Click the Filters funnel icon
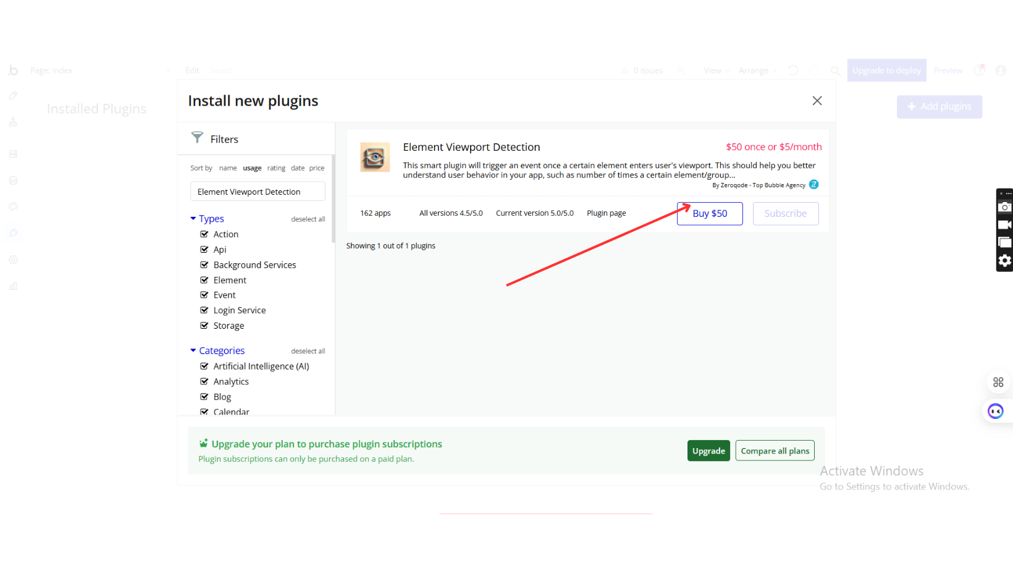Image resolution: width=1013 pixels, height=571 pixels. pos(197,137)
